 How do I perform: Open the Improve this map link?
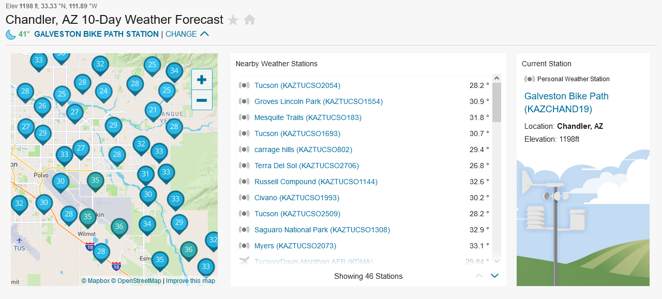[190, 281]
